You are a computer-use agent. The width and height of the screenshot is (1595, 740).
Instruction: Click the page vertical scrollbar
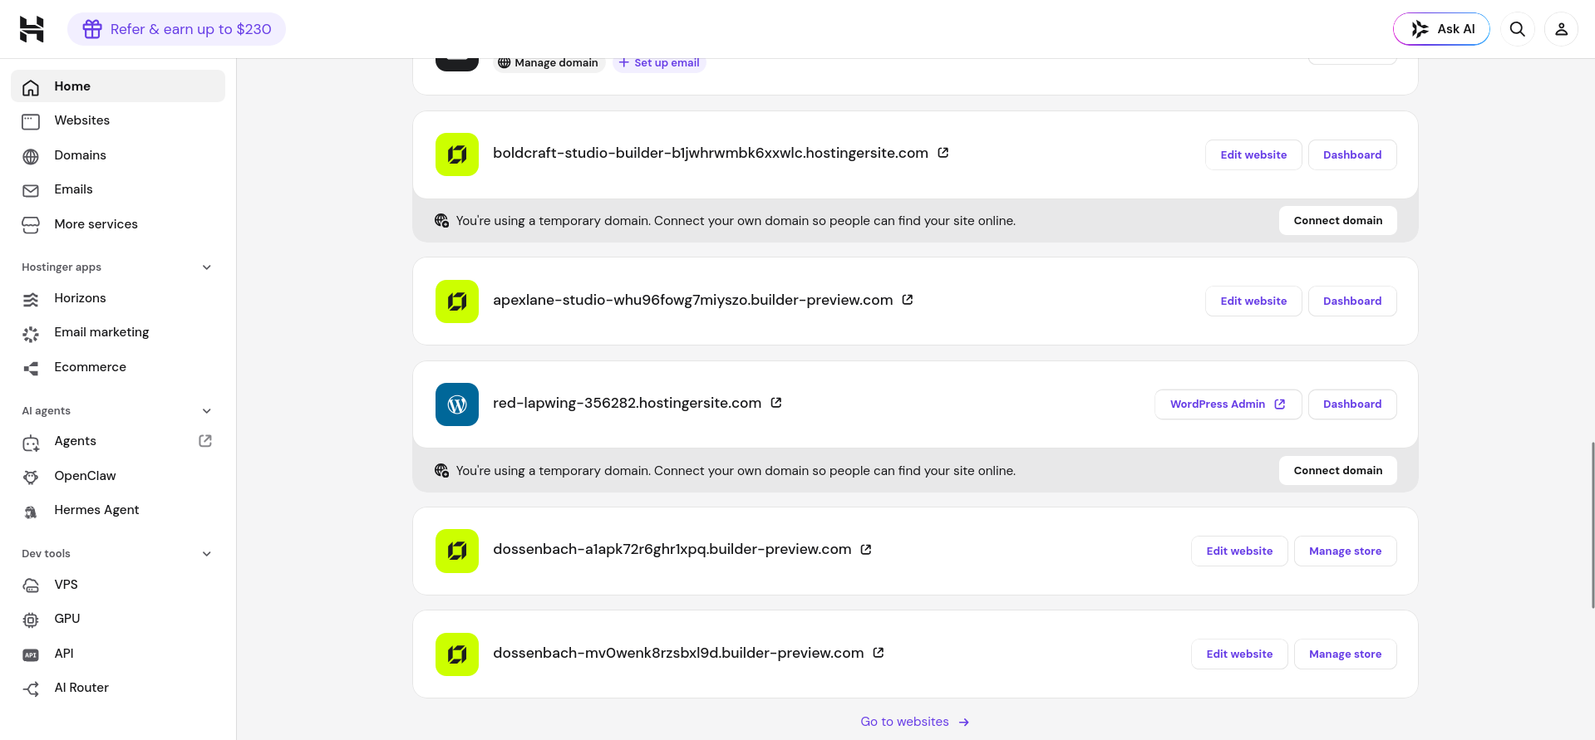(1592, 525)
